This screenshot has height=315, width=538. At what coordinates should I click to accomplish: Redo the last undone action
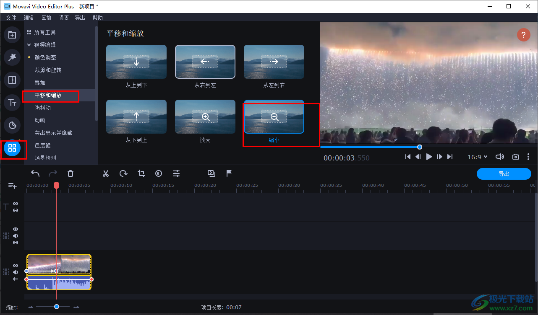(x=53, y=173)
